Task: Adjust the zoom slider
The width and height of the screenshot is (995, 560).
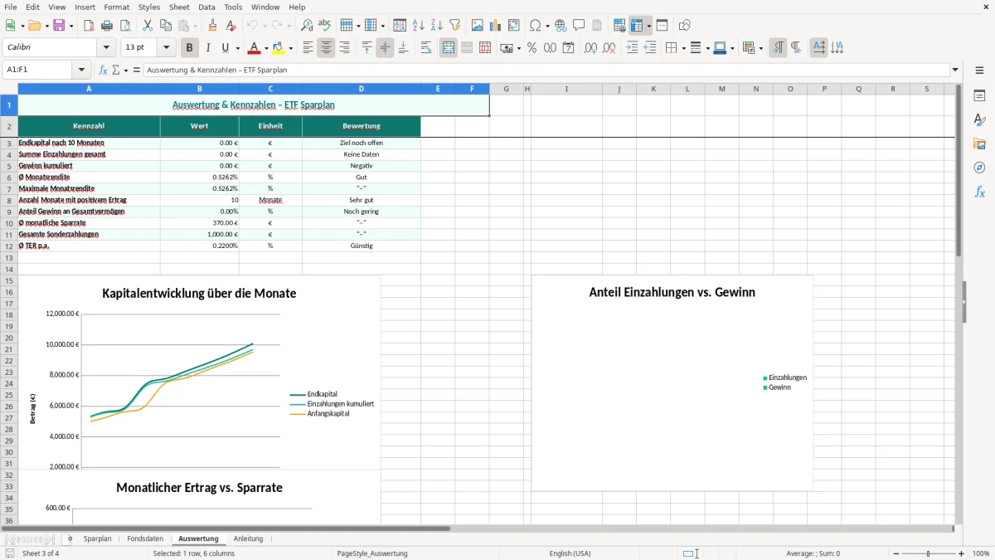Action: (x=928, y=553)
